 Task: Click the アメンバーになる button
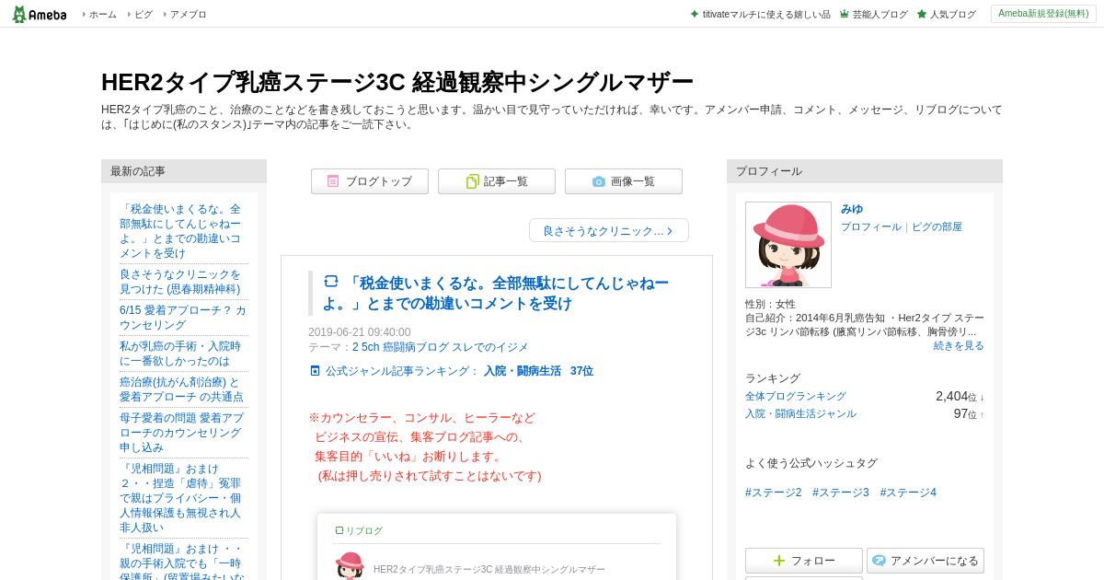pos(926,561)
